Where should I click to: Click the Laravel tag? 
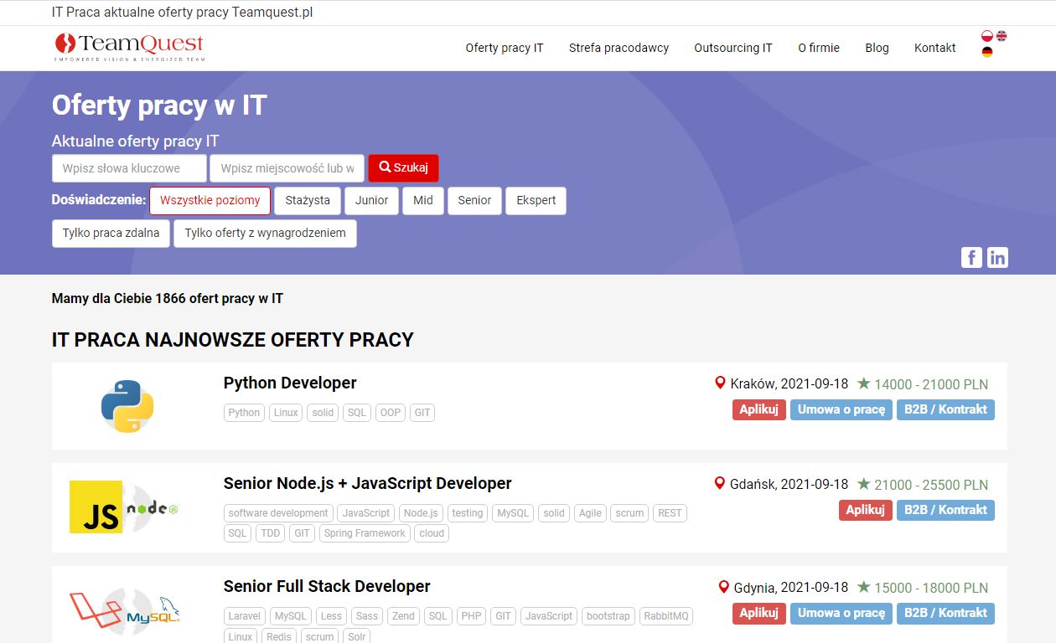click(245, 616)
